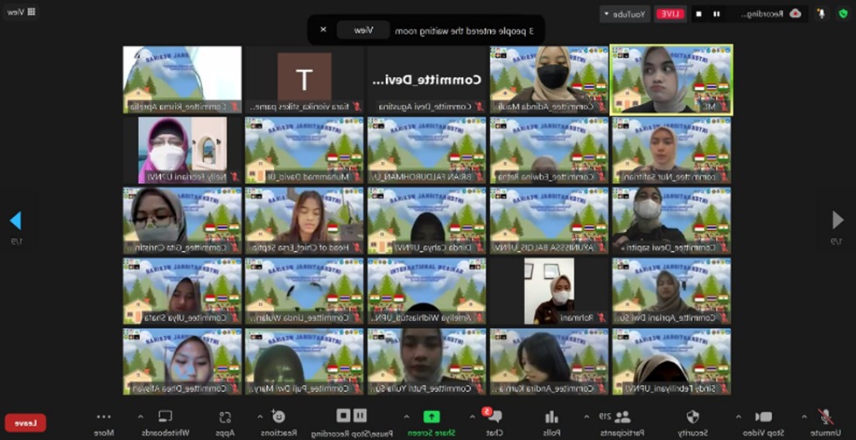Image resolution: width=856 pixels, height=440 pixels.
Task: Open the Apps panel
Action: coord(225,417)
